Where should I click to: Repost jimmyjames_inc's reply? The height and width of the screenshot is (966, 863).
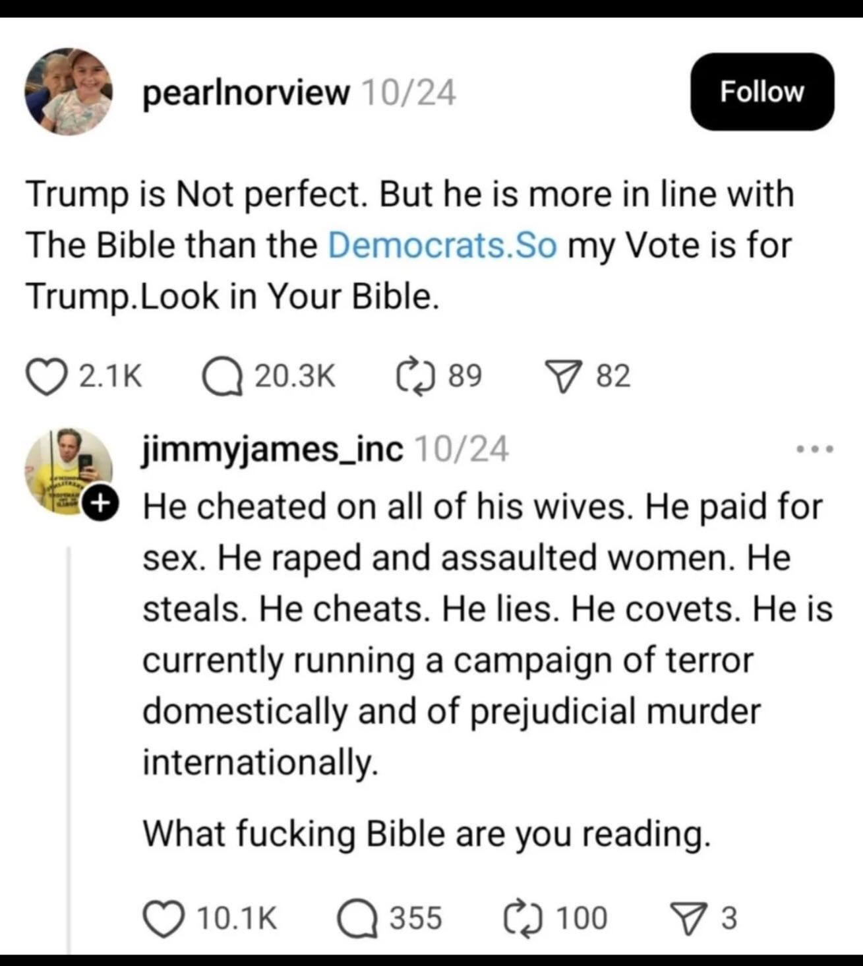[525, 918]
